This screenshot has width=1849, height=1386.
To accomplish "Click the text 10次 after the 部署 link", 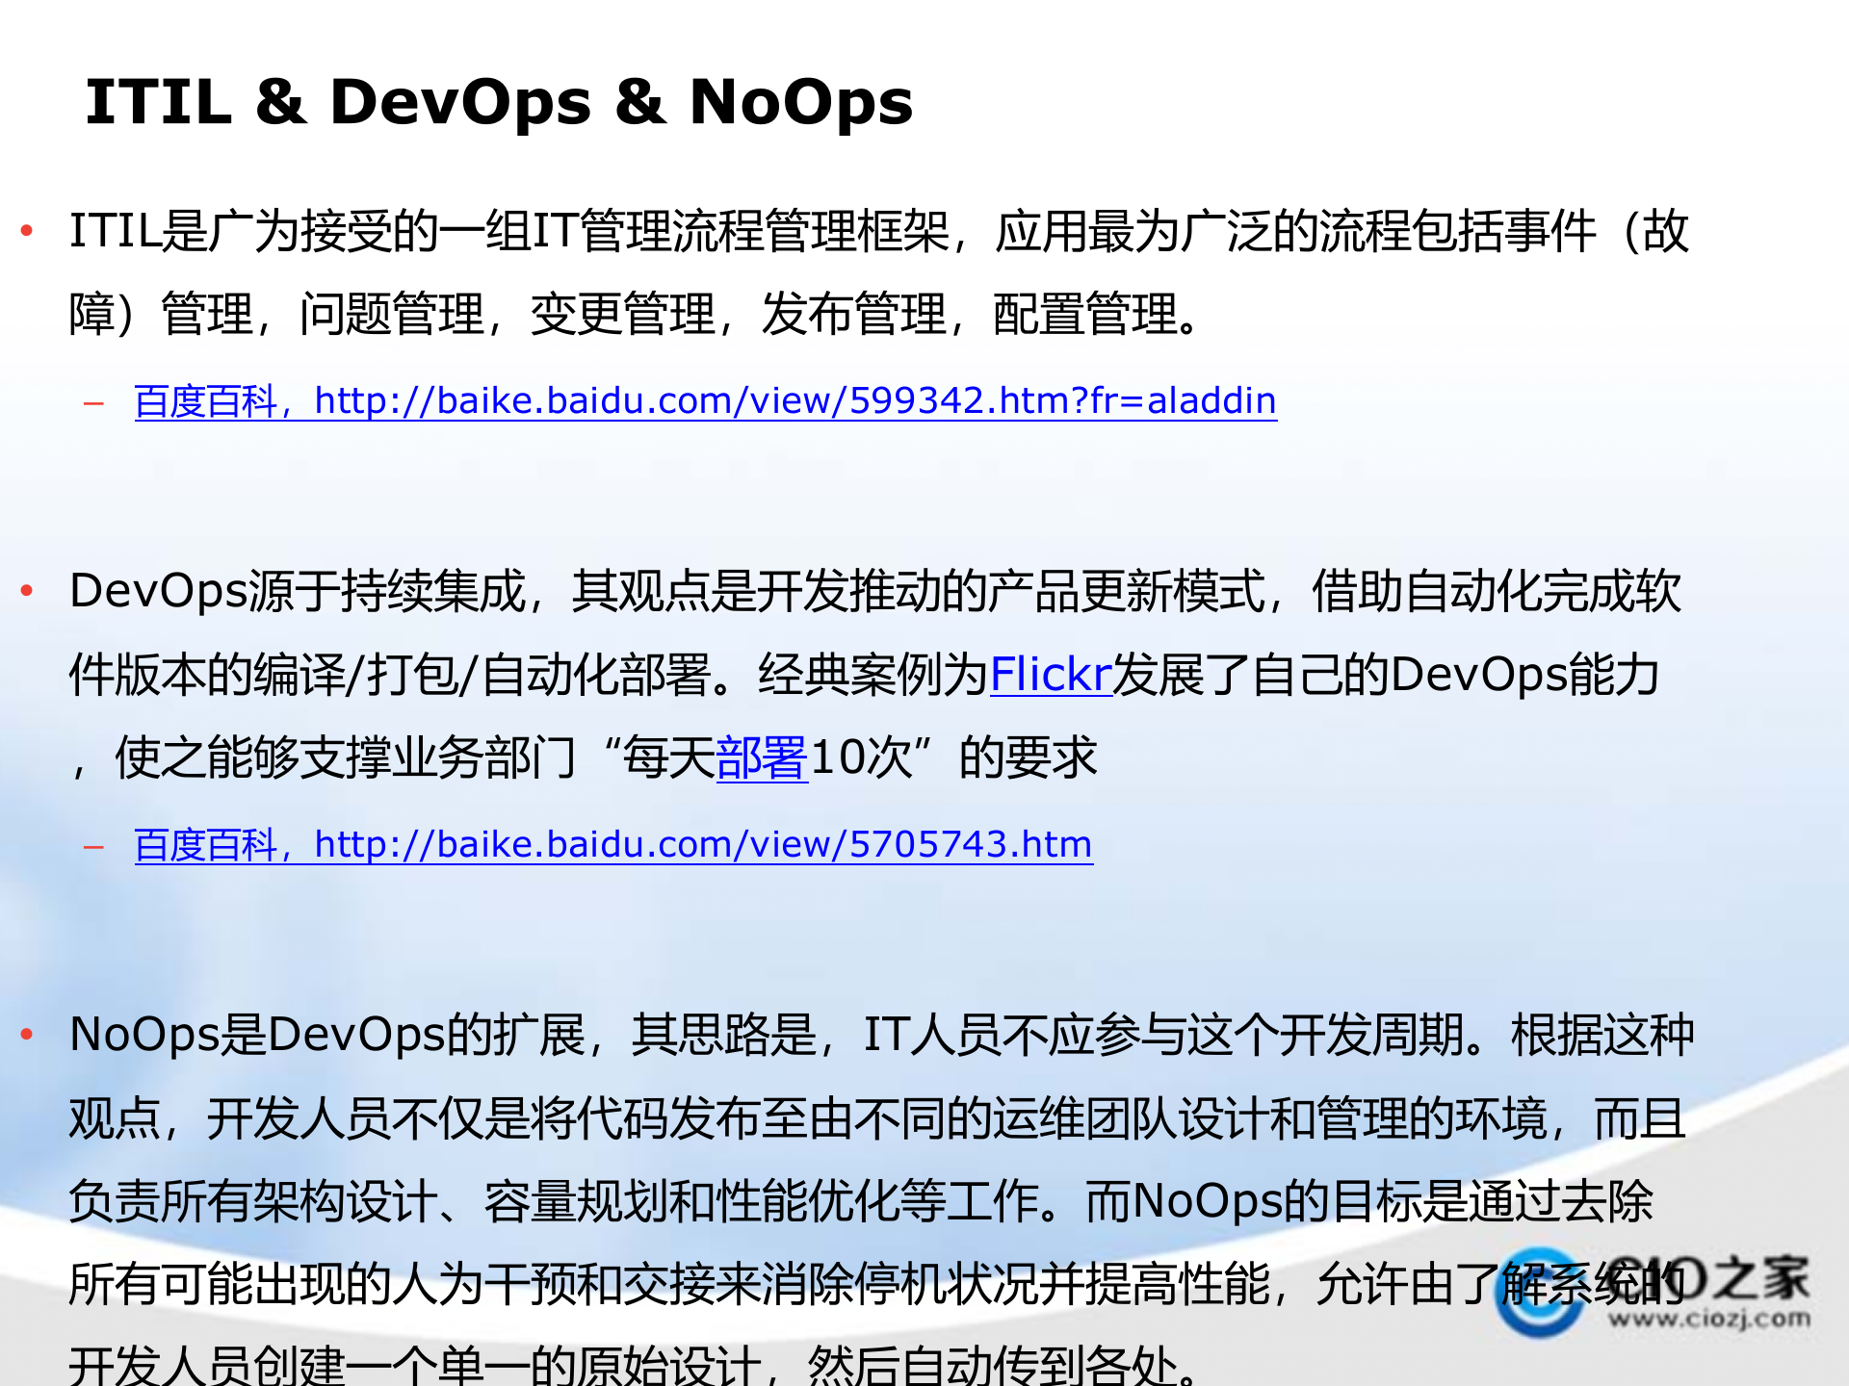I will 861,758.
